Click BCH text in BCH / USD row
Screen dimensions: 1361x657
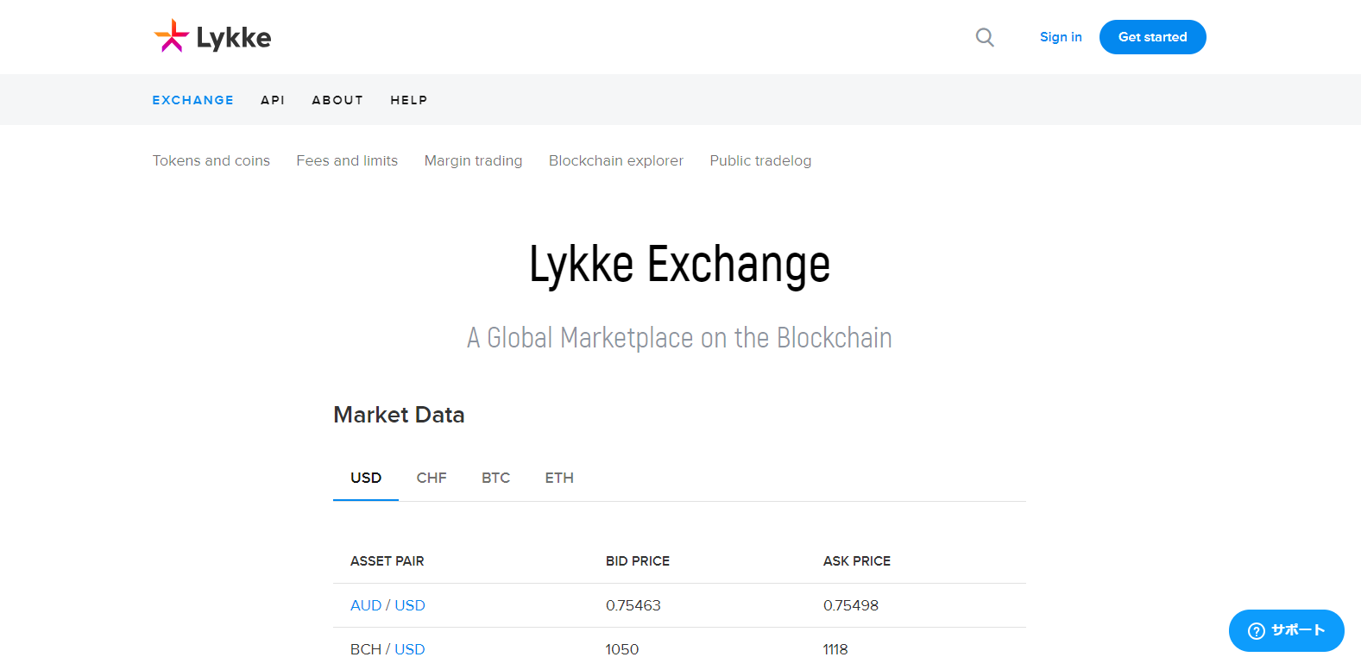[x=366, y=649]
